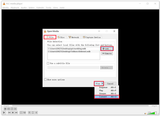This screenshot has width=160, height=116.
Task: Enable Use a subtitle file checkbox
Action: coord(48,63)
